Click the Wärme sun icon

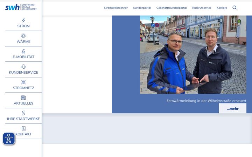tap(23, 36)
